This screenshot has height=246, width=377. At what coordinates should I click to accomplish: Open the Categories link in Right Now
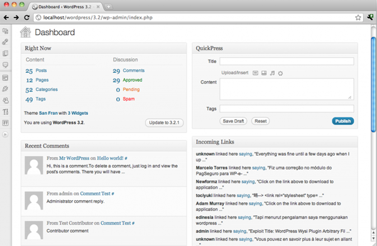46,89
